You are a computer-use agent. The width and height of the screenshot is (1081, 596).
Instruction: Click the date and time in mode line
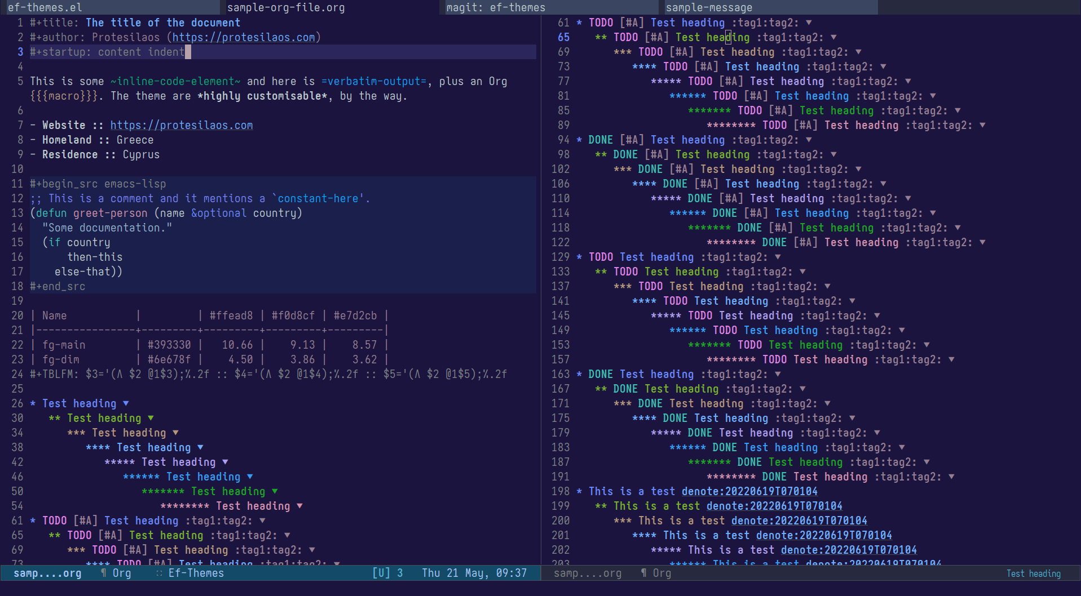coord(474,573)
